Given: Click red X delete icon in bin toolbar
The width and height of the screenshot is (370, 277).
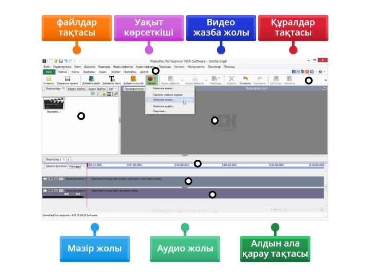Looking at the screenshot, I should [x=98, y=94].
